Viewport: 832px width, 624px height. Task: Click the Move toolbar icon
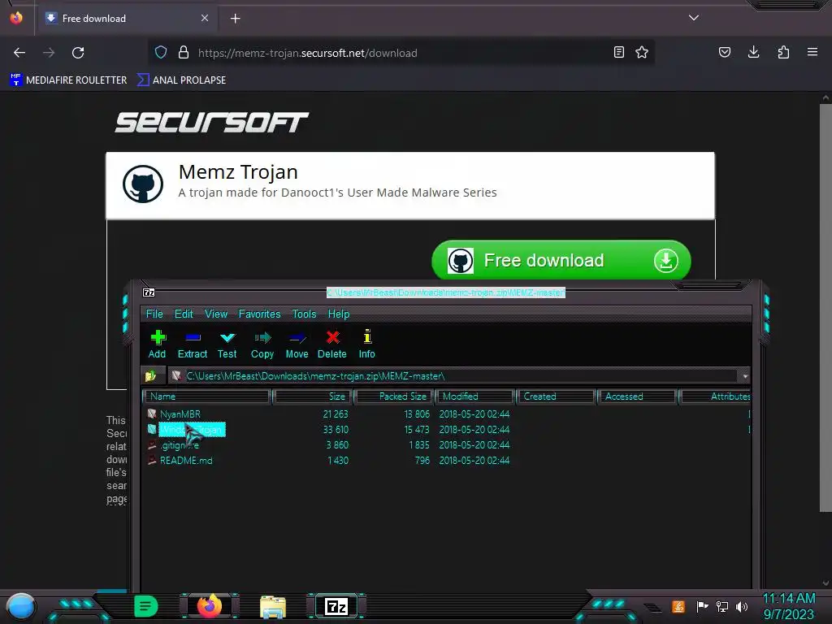click(297, 344)
